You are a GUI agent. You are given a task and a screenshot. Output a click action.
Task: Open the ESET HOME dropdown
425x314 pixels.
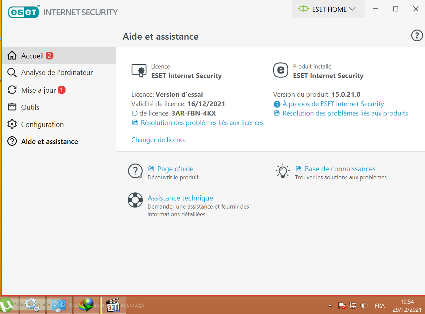click(x=328, y=9)
